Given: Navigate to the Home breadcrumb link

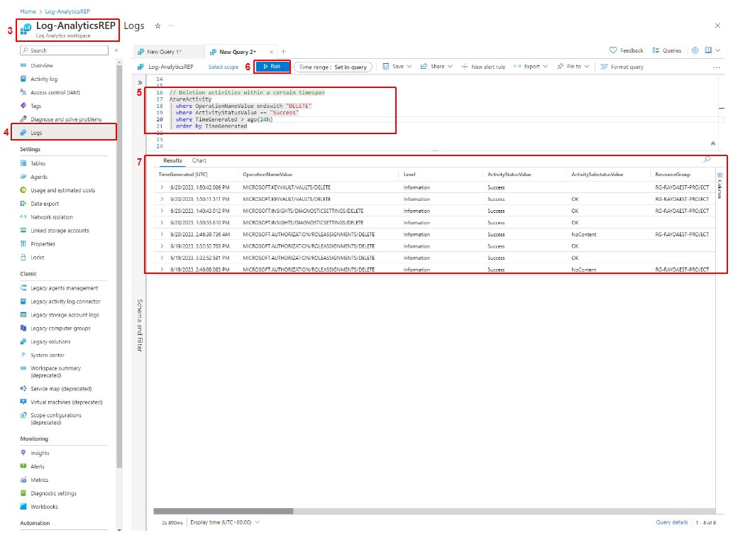Looking at the screenshot, I should 26,11.
